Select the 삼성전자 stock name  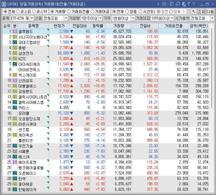click(x=26, y=53)
